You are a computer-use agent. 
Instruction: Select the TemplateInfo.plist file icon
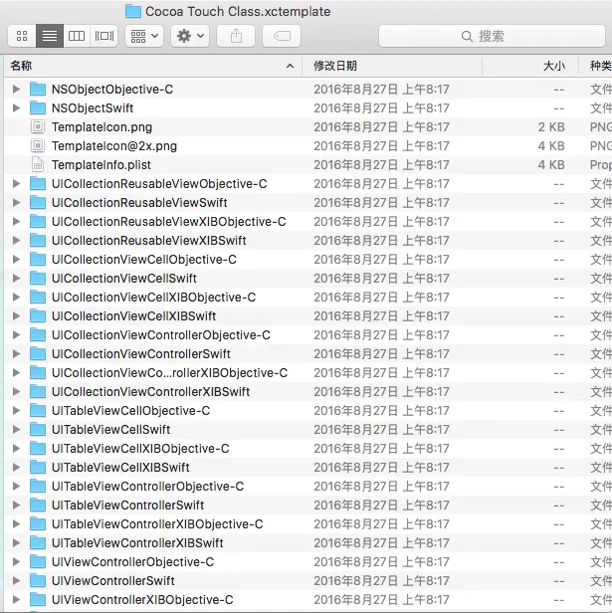pyautogui.click(x=38, y=164)
